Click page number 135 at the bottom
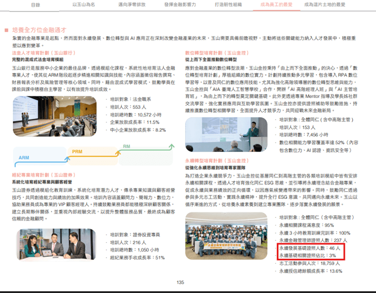Image resolution: width=376 pixels, height=293 pixels. click(181, 282)
